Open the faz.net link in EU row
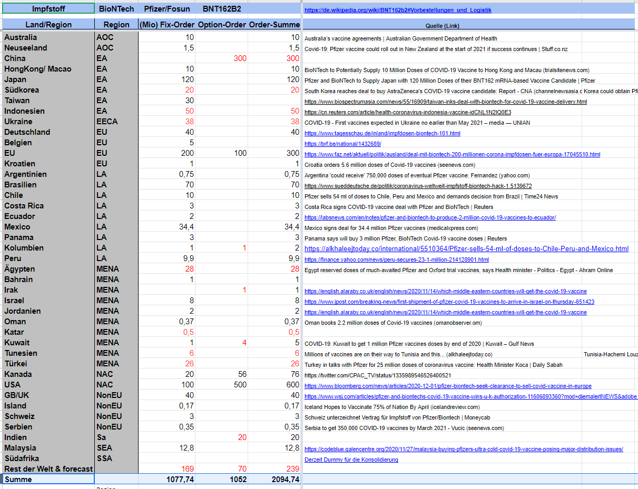The height and width of the screenshot is (489, 638). 452,154
